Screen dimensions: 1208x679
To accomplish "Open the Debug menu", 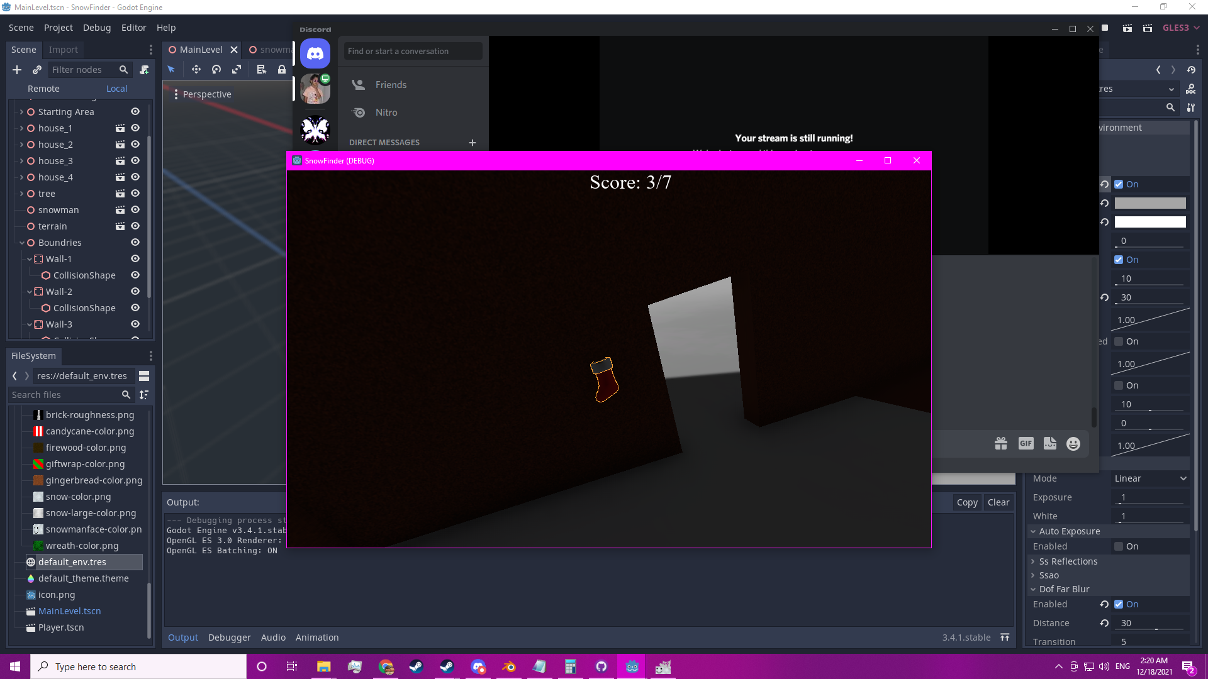I will (x=96, y=28).
